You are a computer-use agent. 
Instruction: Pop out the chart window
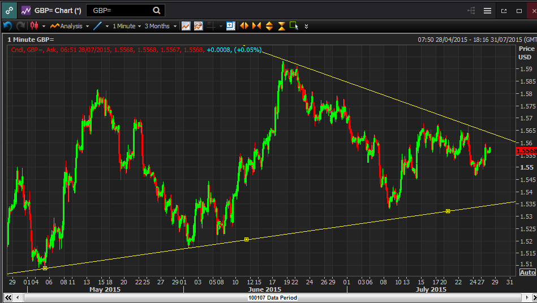pos(504,11)
